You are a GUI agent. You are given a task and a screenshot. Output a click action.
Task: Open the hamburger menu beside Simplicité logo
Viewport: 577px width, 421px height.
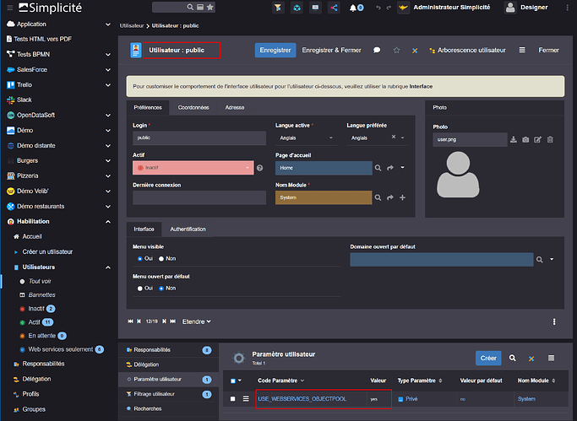tap(10, 8)
